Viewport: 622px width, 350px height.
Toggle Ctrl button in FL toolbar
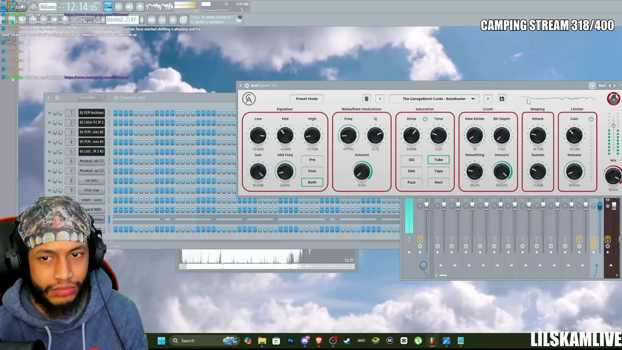(162, 19)
